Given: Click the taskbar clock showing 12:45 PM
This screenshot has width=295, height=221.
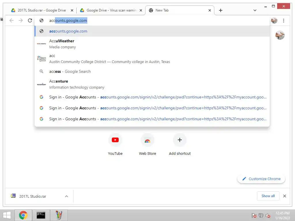Looking at the screenshot, I should pos(283,216).
